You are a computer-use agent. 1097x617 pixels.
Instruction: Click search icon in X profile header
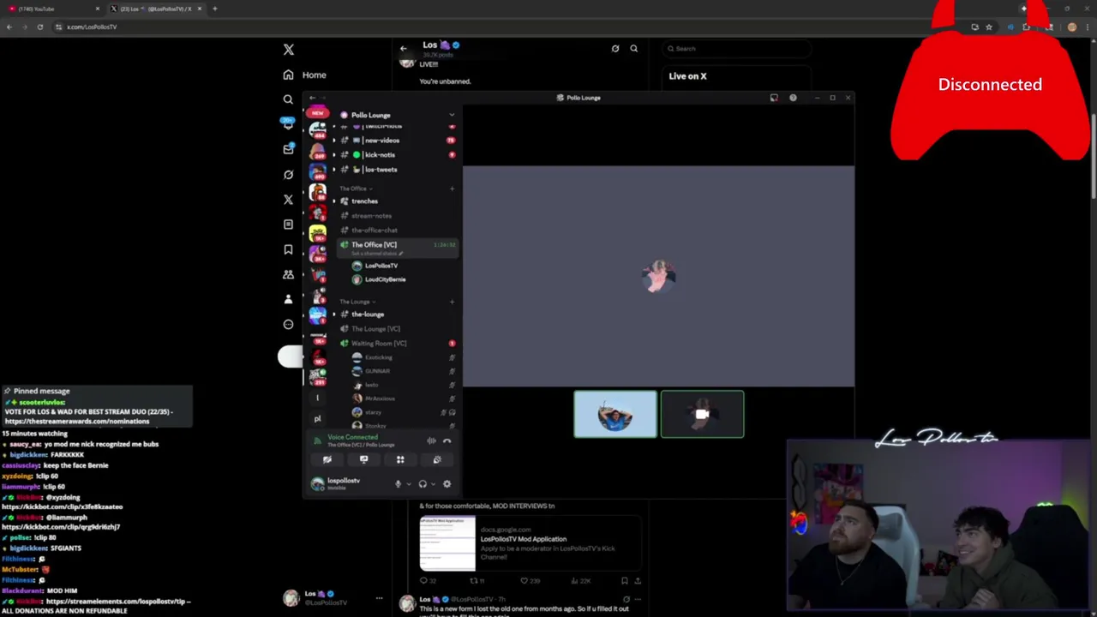point(634,49)
